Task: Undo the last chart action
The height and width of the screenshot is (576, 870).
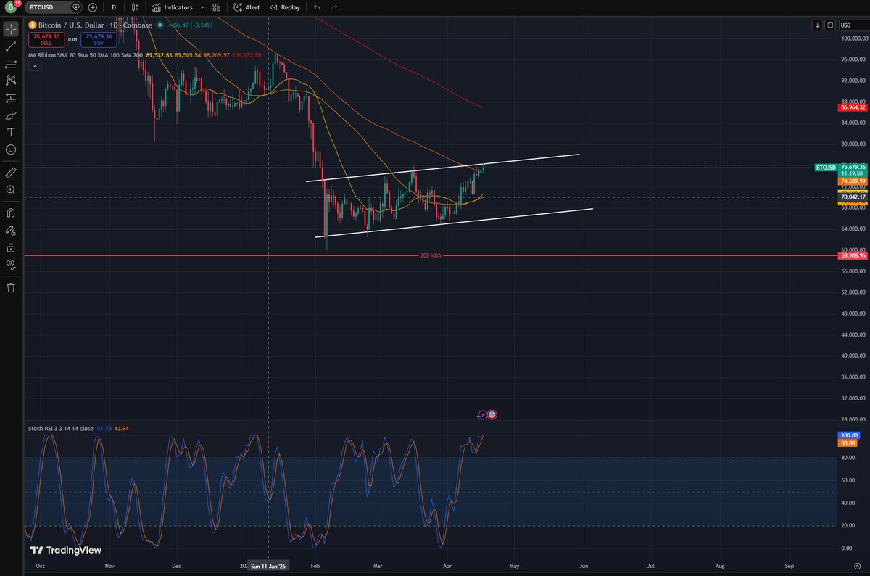Action: coord(317,7)
